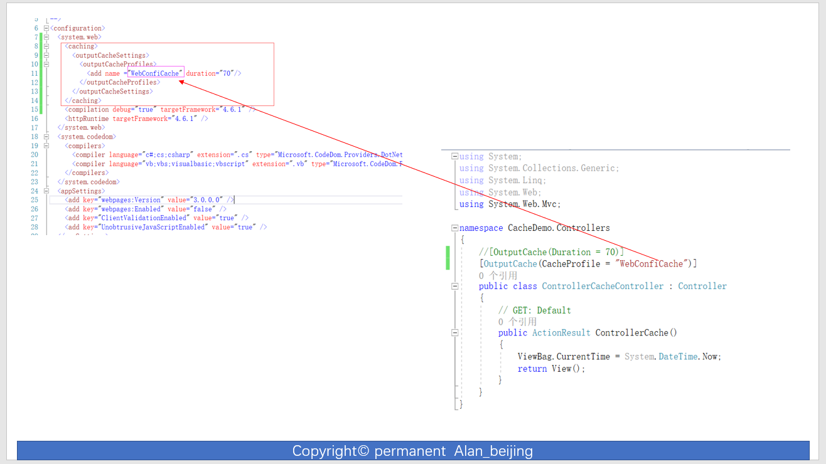Click the closing </system.codedom> tag

coord(88,182)
